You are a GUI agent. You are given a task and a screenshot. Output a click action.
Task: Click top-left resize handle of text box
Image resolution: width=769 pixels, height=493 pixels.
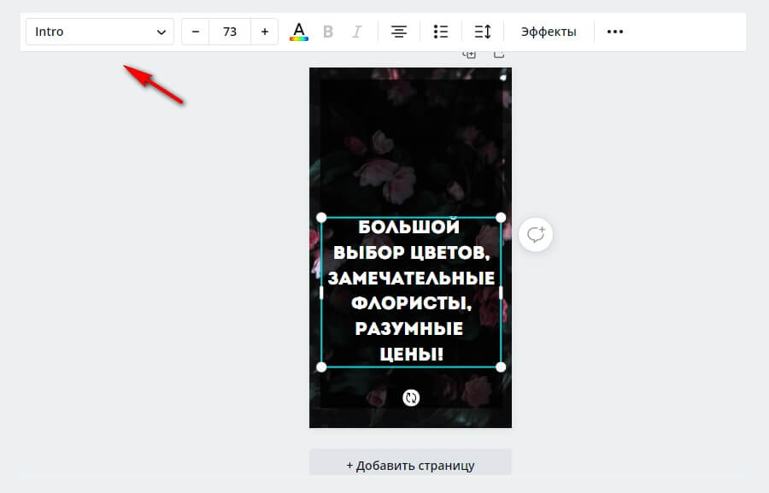(321, 217)
